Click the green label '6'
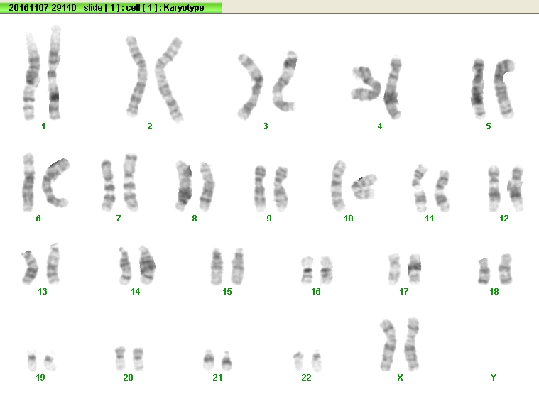The height and width of the screenshot is (416, 539). pos(38,218)
